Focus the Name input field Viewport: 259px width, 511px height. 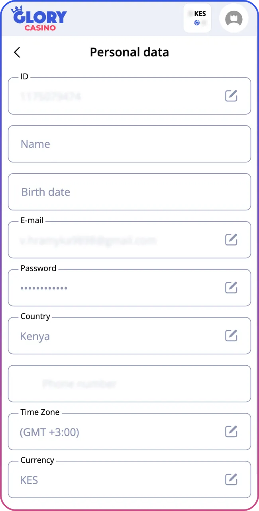click(129, 144)
